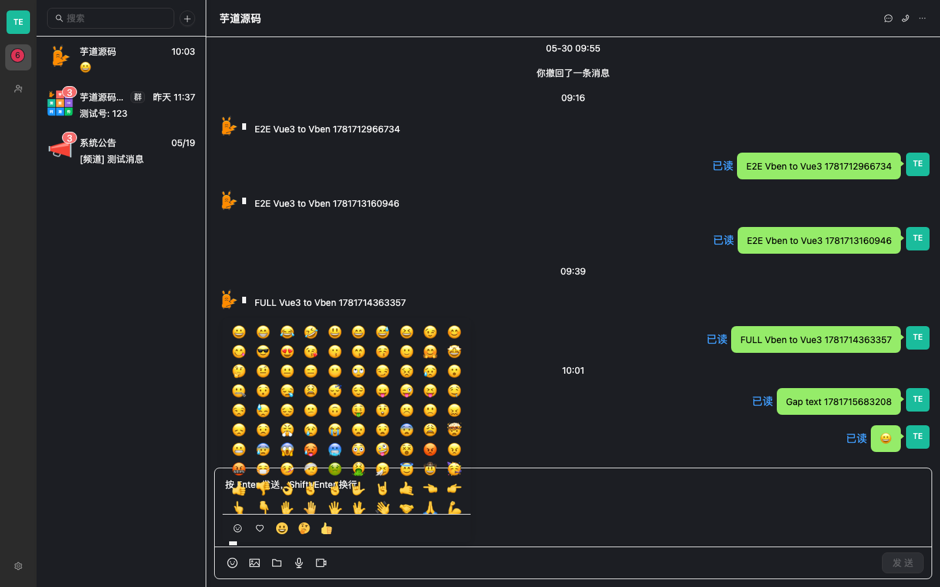
Task: Switch to the heart favorites emoji tab
Action: coord(260,528)
